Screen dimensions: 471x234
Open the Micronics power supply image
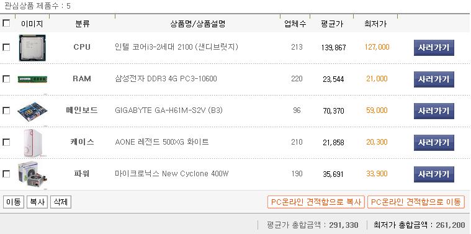(x=33, y=174)
